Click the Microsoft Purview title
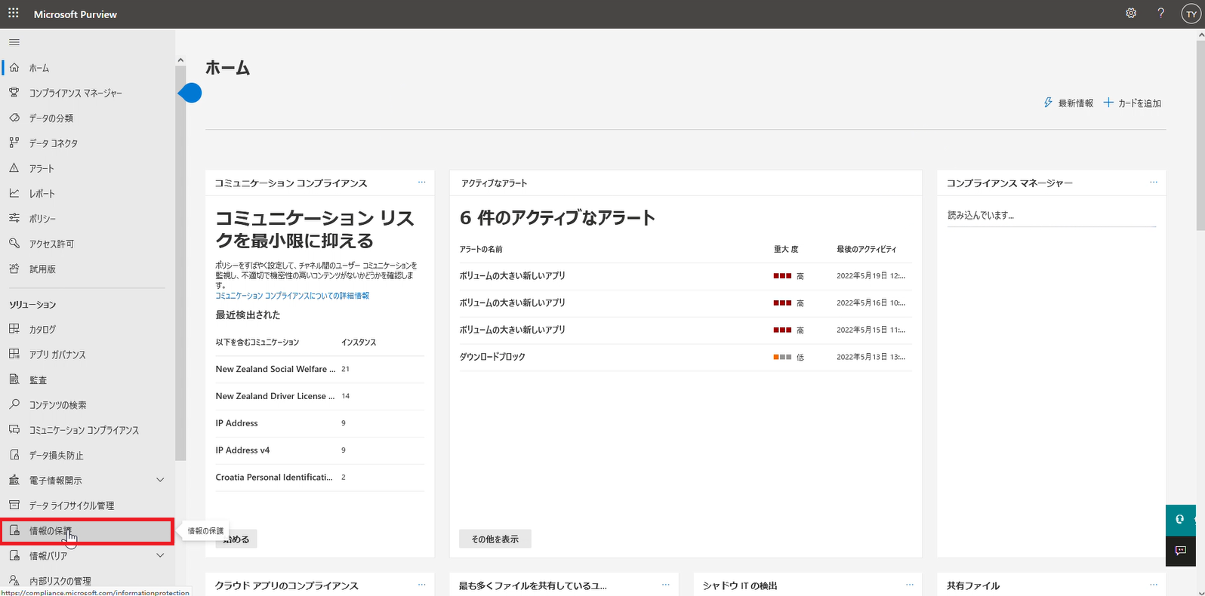 [76, 14]
